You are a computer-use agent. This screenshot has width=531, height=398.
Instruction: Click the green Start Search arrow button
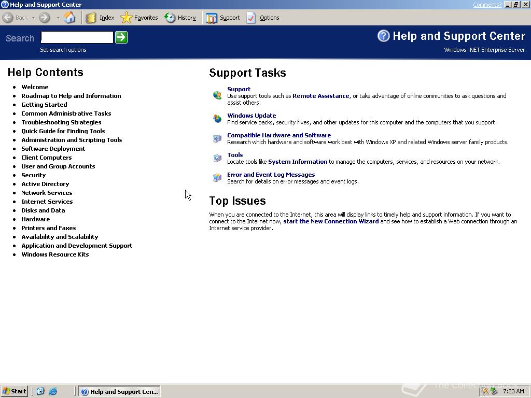[x=121, y=37]
